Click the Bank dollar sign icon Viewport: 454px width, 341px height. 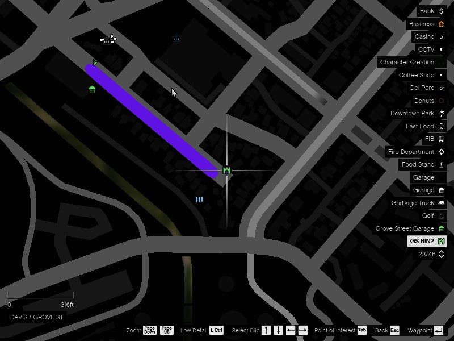click(x=441, y=11)
